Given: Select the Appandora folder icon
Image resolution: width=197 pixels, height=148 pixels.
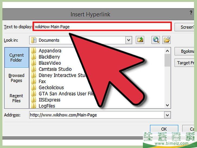Looking at the screenshot, I should pos(34,51).
